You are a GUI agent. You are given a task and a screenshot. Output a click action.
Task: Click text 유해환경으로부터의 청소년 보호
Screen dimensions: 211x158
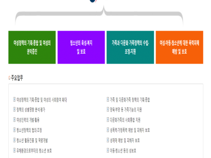tap(34, 151)
